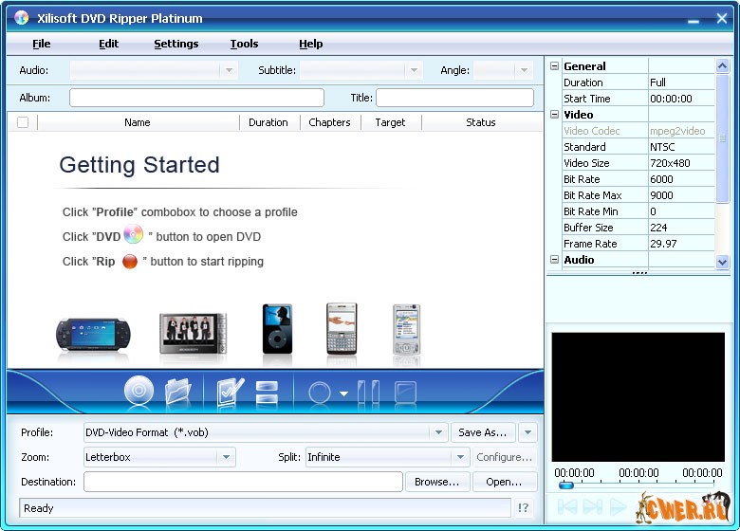This screenshot has height=531, width=740.
Task: Open the Zoom Letterbox dropdown
Action: pos(226,457)
